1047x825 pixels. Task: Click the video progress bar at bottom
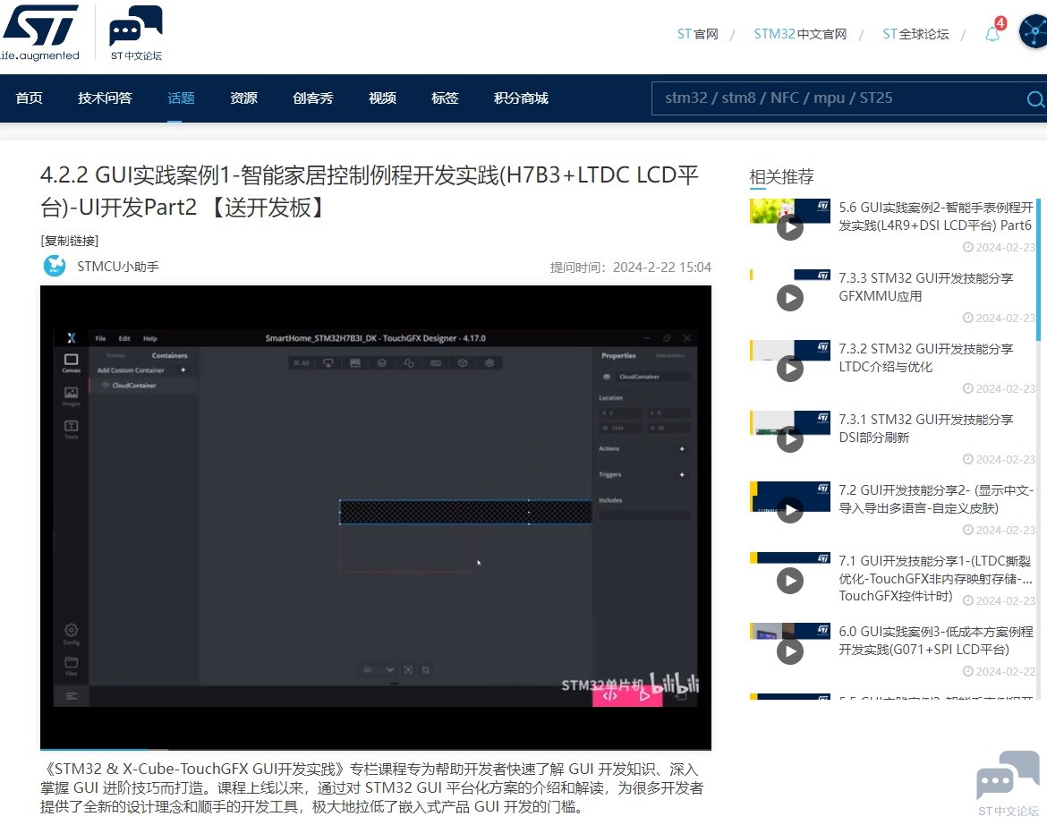pyautogui.click(x=375, y=749)
